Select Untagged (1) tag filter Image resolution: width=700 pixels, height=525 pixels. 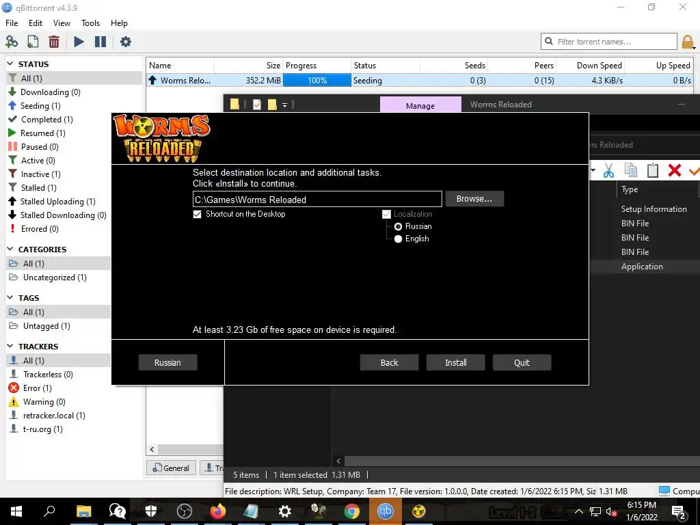(46, 326)
